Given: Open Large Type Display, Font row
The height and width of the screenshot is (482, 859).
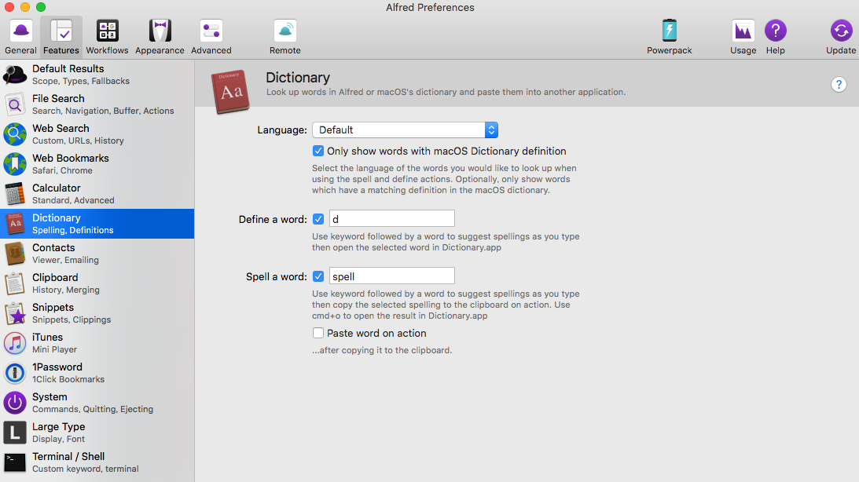Looking at the screenshot, I should point(97,433).
